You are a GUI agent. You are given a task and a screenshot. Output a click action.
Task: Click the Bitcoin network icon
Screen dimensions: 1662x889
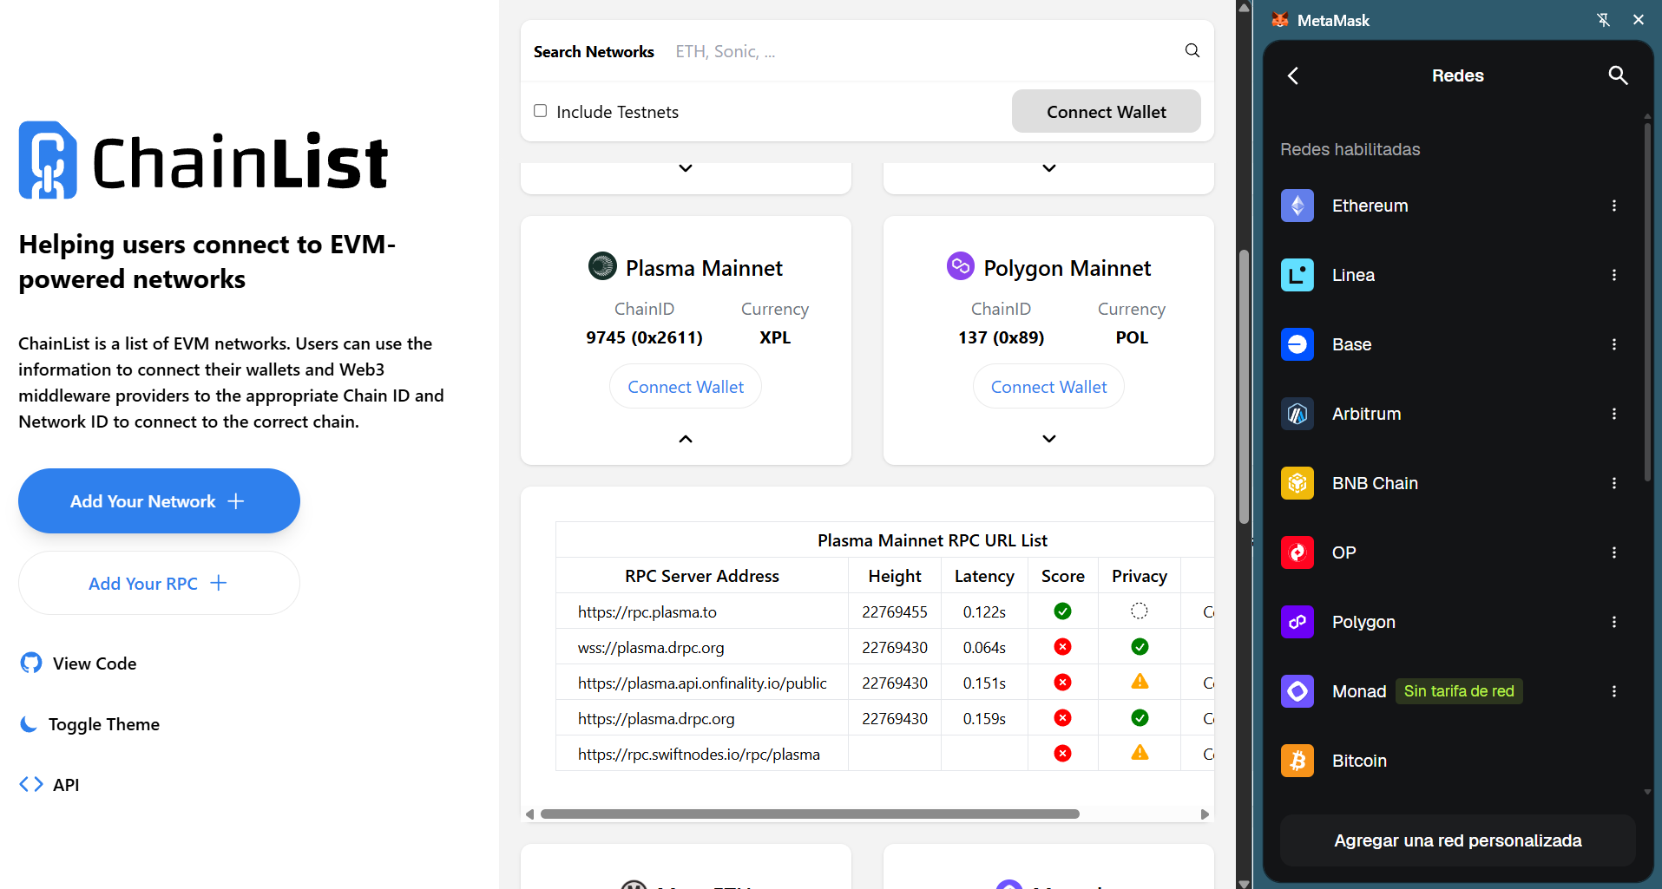coord(1297,761)
